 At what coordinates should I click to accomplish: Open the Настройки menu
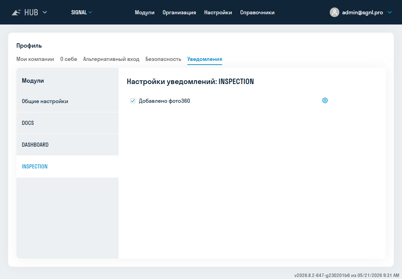(x=218, y=12)
